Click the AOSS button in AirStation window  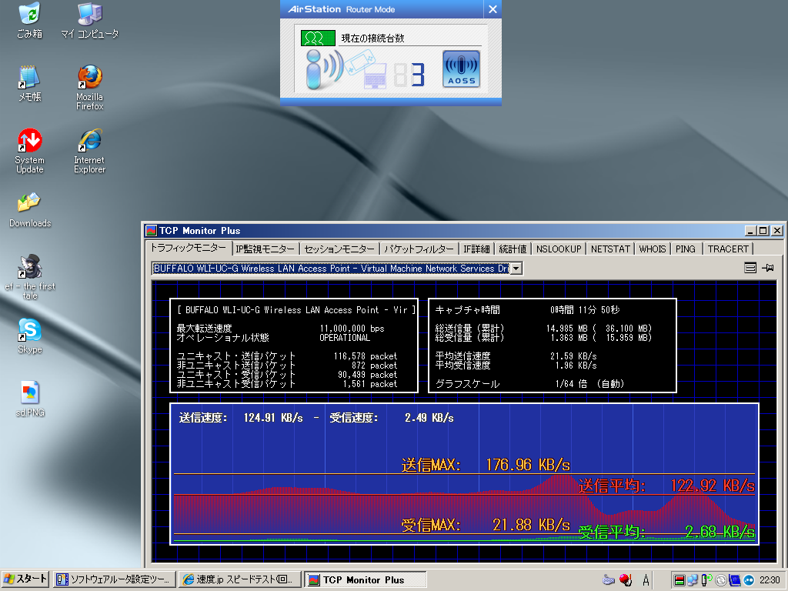(x=462, y=68)
